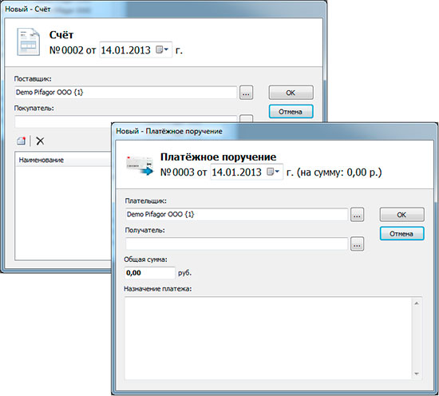The width and height of the screenshot is (439, 396).
Task: Browse for recipient using Получатель ellipsis button
Action: 358,244
